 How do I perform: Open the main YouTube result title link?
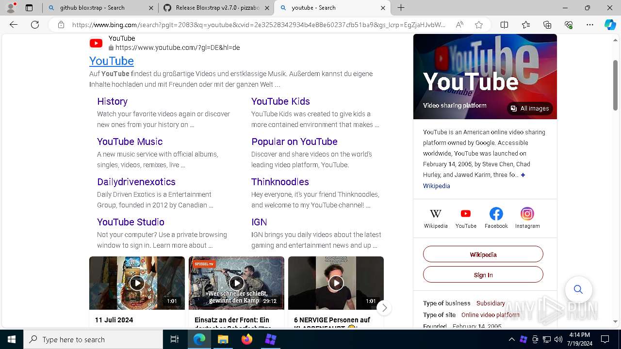[112, 61]
